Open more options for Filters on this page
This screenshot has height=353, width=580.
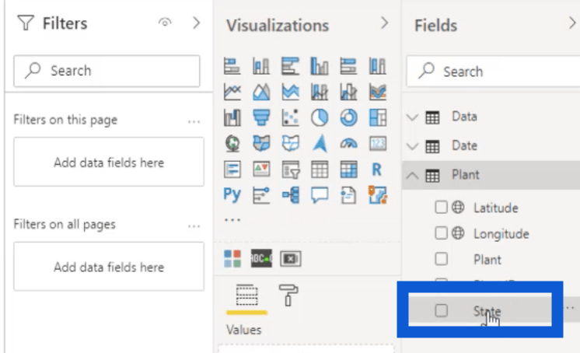194,121
